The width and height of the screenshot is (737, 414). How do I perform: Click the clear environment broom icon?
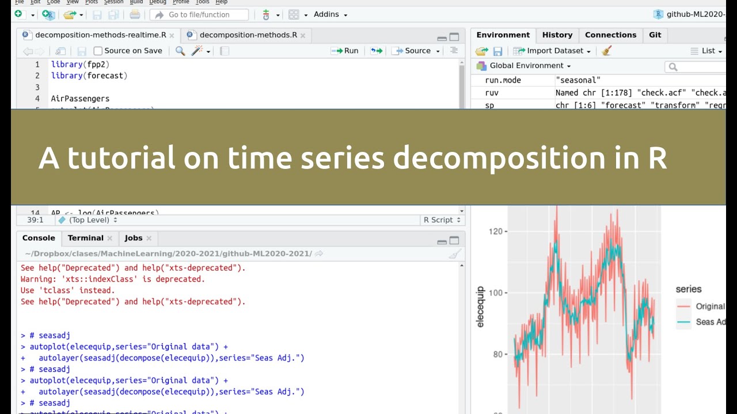click(x=606, y=51)
